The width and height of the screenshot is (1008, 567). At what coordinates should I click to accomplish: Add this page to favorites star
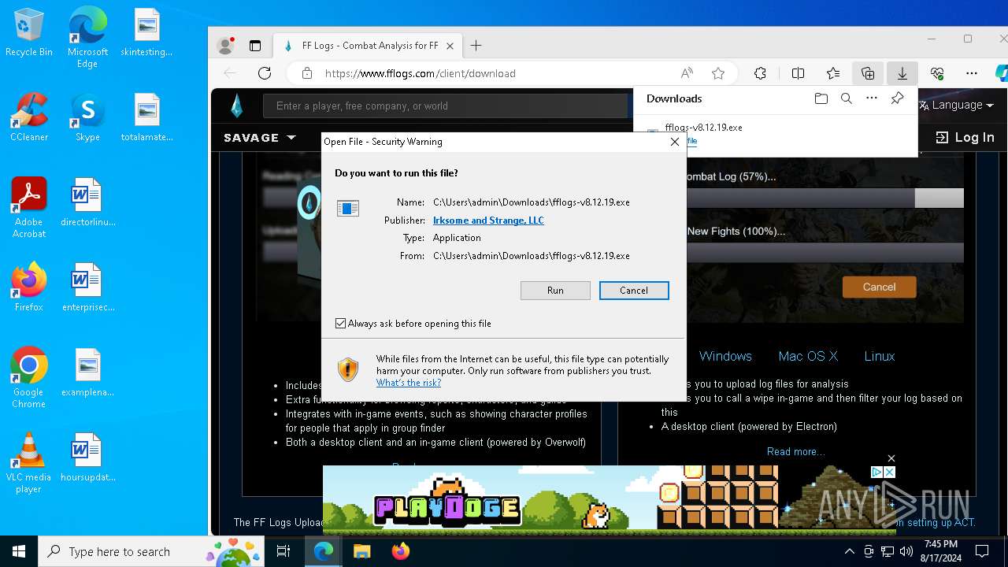[x=718, y=73]
